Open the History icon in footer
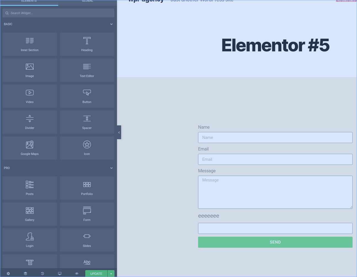Viewport: 357px width, 277px height. pyautogui.click(x=42, y=273)
